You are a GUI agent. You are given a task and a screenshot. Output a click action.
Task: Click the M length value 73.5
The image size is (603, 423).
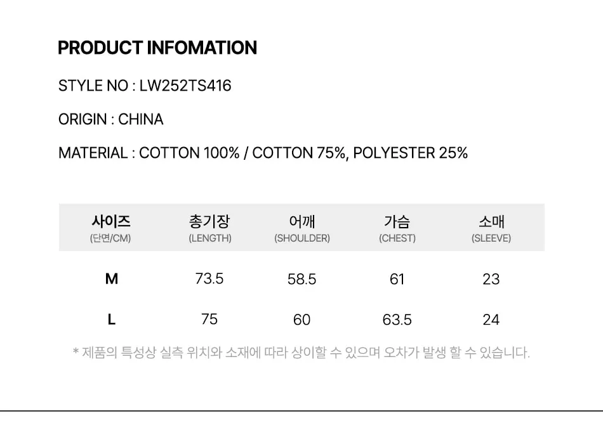[209, 278]
